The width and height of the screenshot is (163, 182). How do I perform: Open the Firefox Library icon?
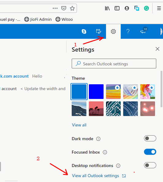(x=107, y=8)
